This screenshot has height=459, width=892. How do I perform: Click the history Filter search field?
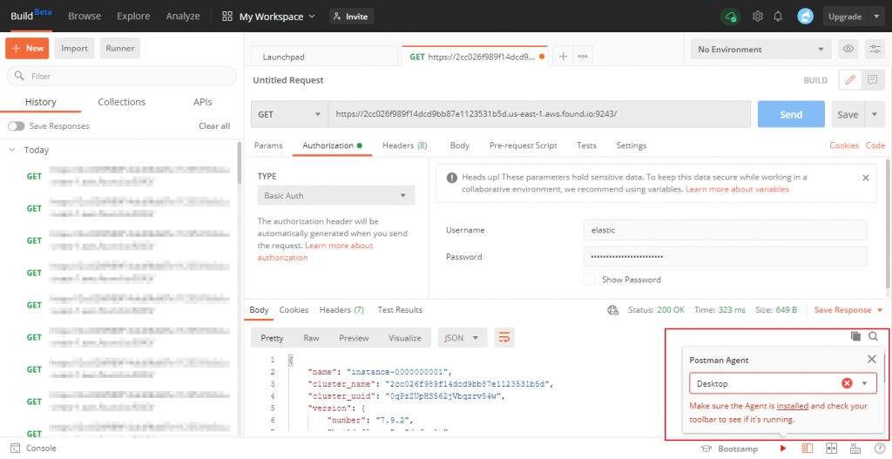(x=122, y=76)
